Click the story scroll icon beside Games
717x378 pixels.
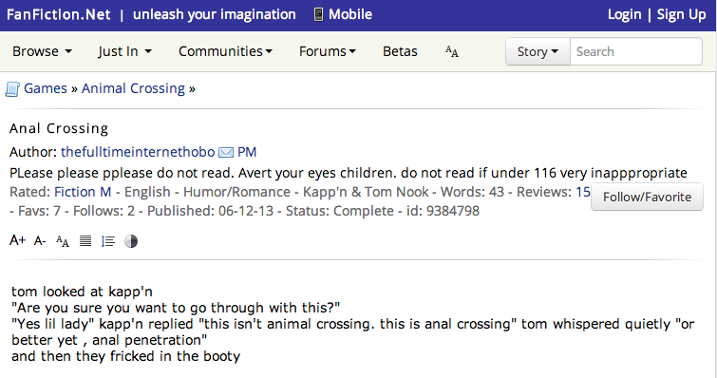click(12, 89)
